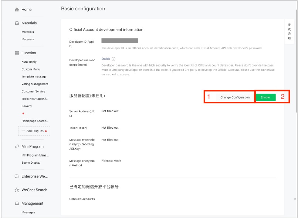
Task: Click the WeChat Search star icon
Action: (x=17, y=190)
